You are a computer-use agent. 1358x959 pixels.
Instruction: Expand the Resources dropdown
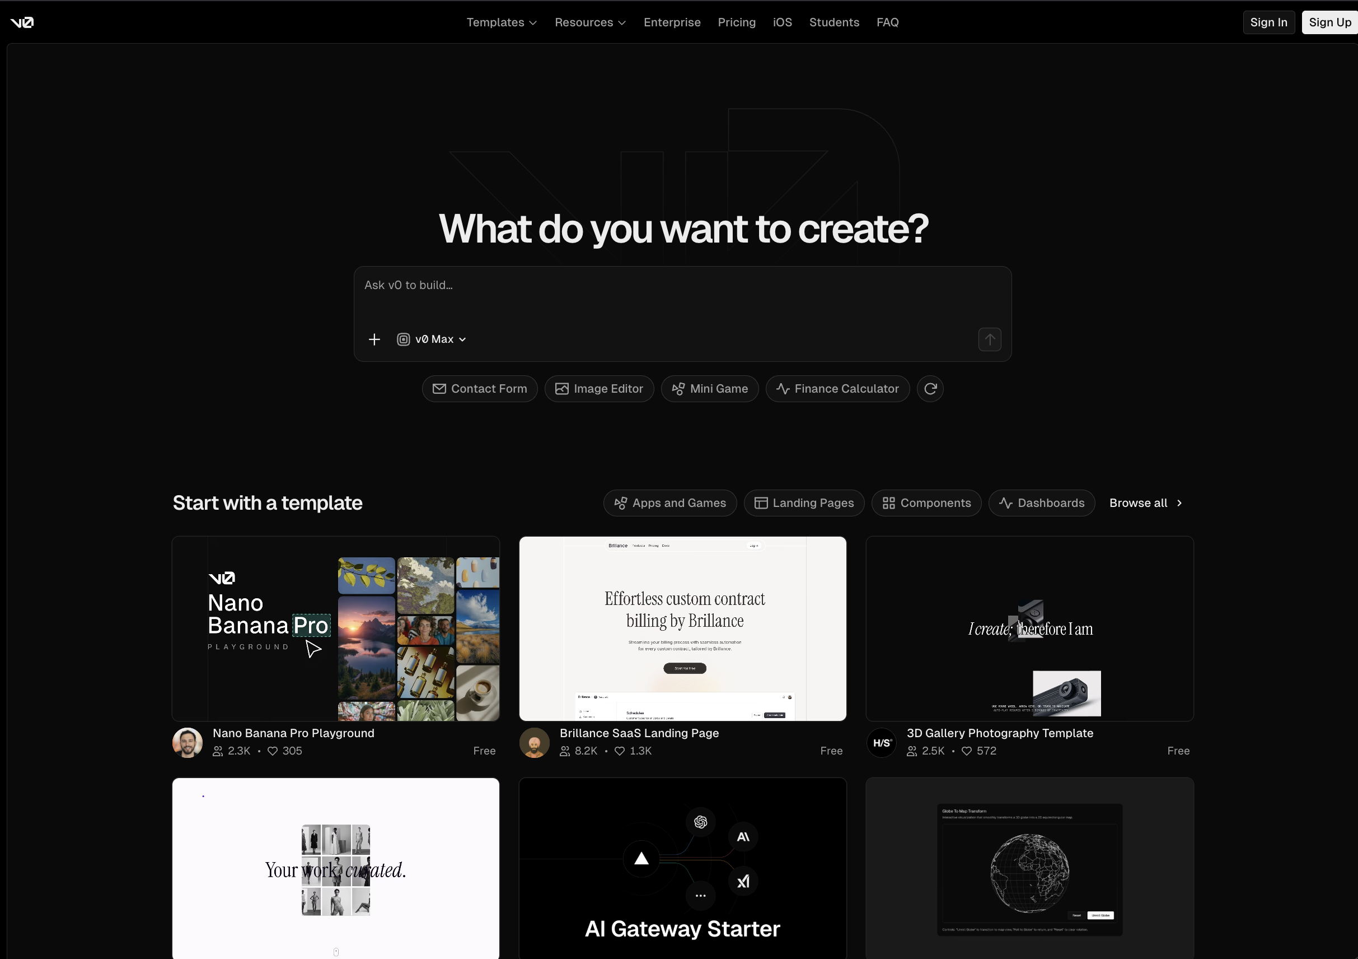[x=589, y=22]
